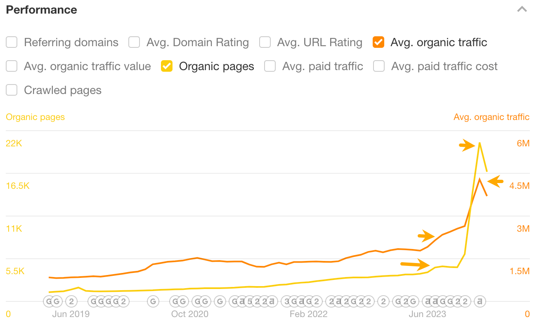539x329 pixels.
Task: Enable the Crawled pages checkbox
Action: pyautogui.click(x=11, y=90)
